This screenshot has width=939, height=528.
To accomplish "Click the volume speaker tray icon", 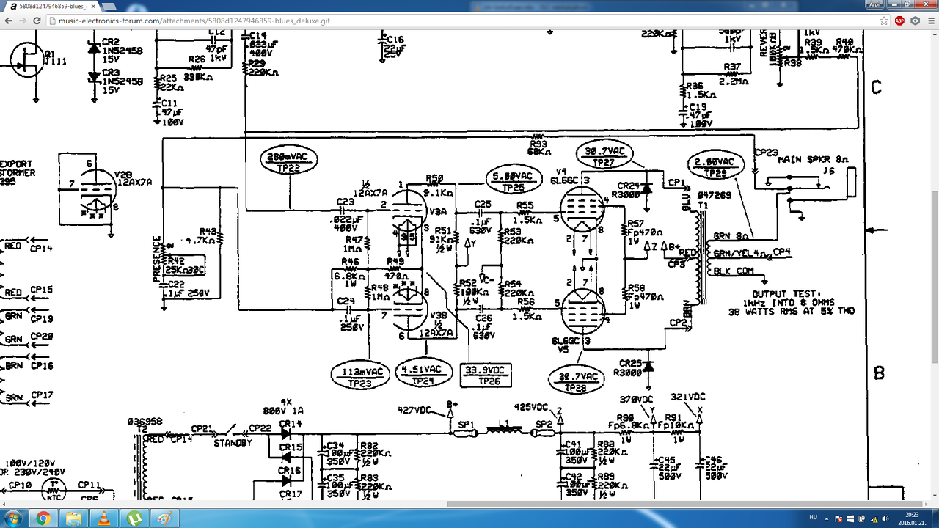I will [x=887, y=518].
